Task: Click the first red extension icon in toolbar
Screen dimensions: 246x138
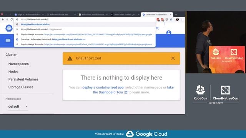Action: [x=158, y=20]
